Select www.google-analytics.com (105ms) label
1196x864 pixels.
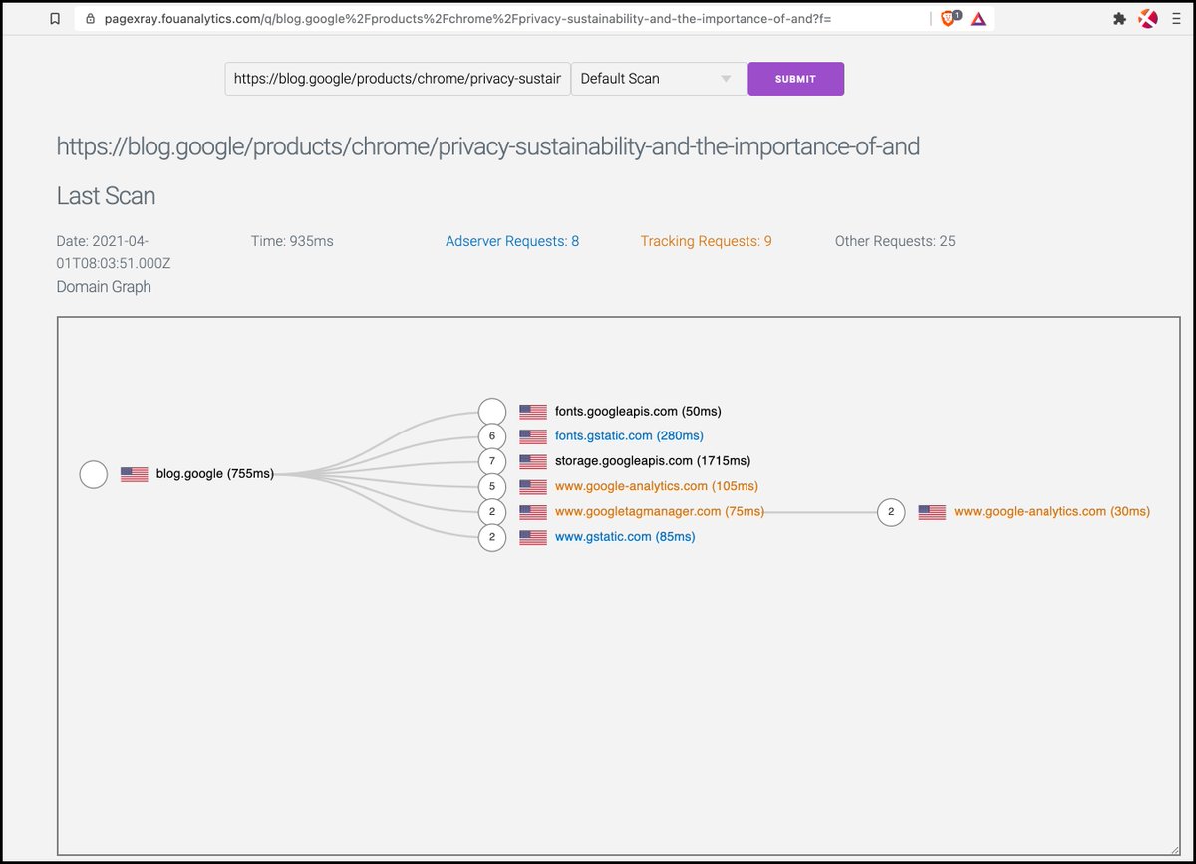point(657,486)
